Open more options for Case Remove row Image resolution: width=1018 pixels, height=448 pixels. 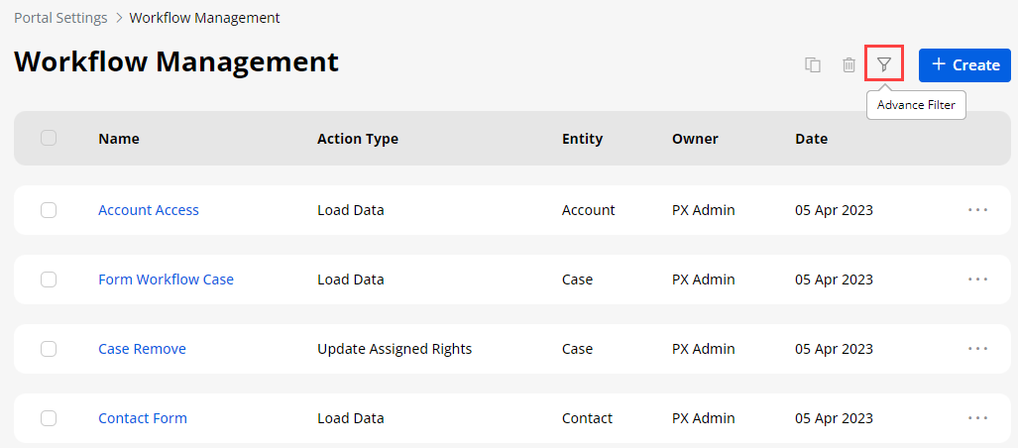click(x=977, y=349)
